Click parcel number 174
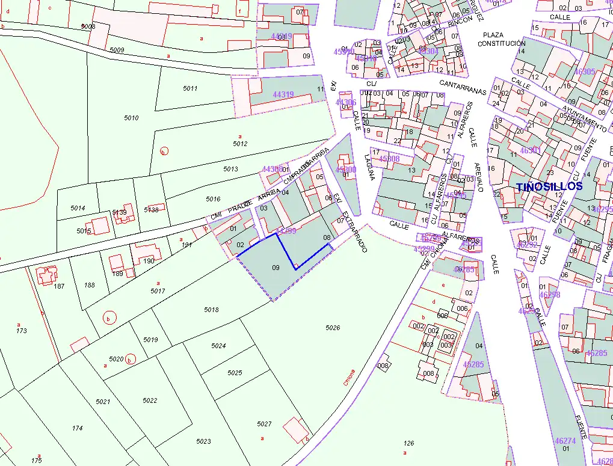 tap(78, 428)
